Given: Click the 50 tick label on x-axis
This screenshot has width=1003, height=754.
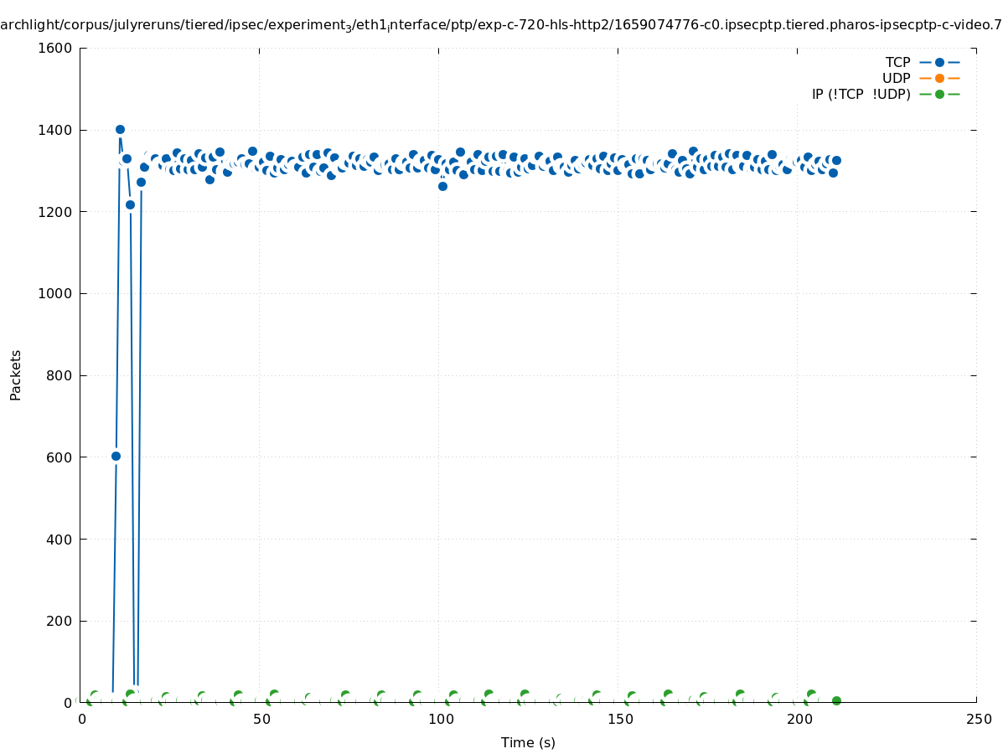Looking at the screenshot, I should coord(261,720).
